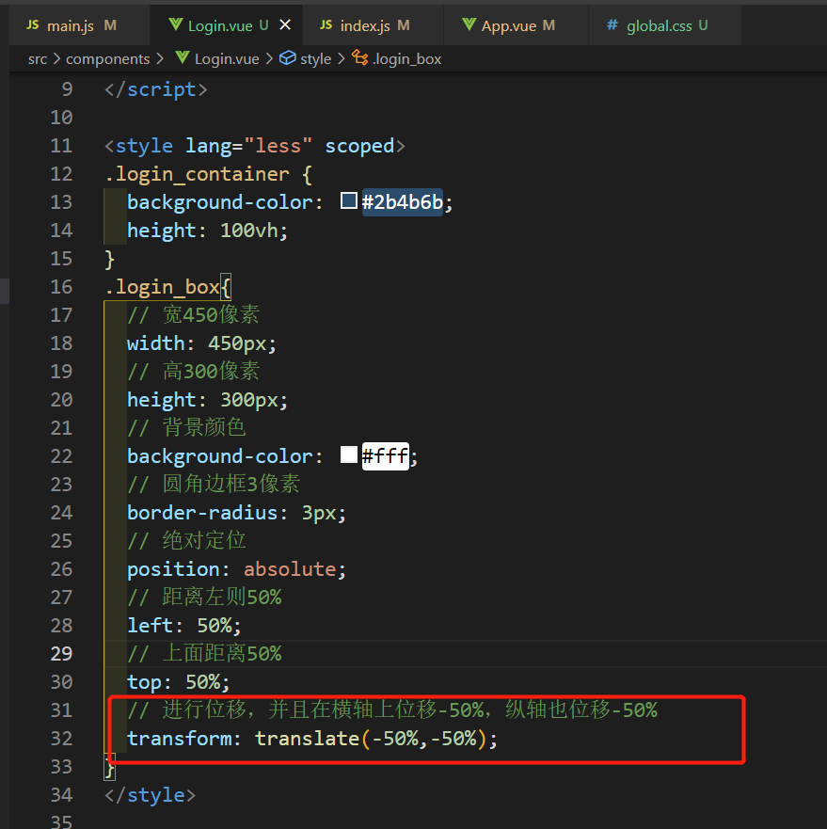Switch to the main.js tab

(x=79, y=25)
